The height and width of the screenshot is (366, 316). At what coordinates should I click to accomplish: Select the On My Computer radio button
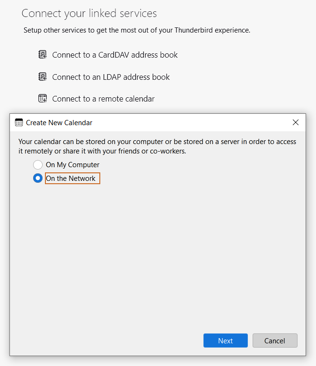coord(38,165)
